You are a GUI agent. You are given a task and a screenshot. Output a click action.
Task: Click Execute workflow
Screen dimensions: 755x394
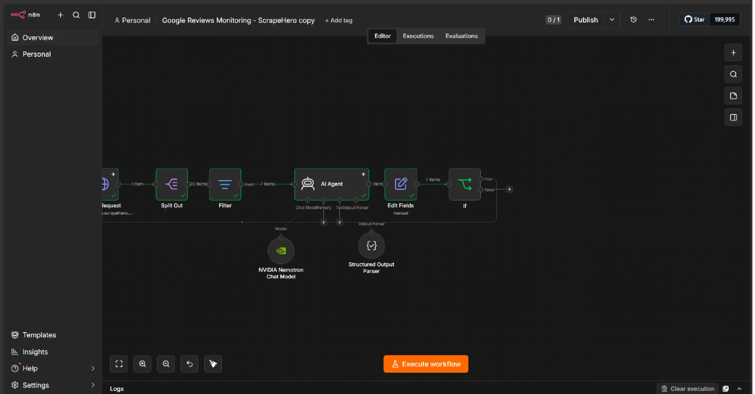pyautogui.click(x=426, y=364)
